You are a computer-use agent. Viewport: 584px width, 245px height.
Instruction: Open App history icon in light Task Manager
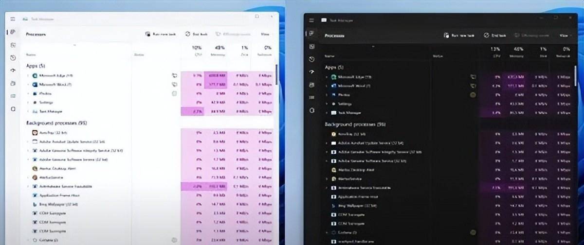click(x=13, y=58)
